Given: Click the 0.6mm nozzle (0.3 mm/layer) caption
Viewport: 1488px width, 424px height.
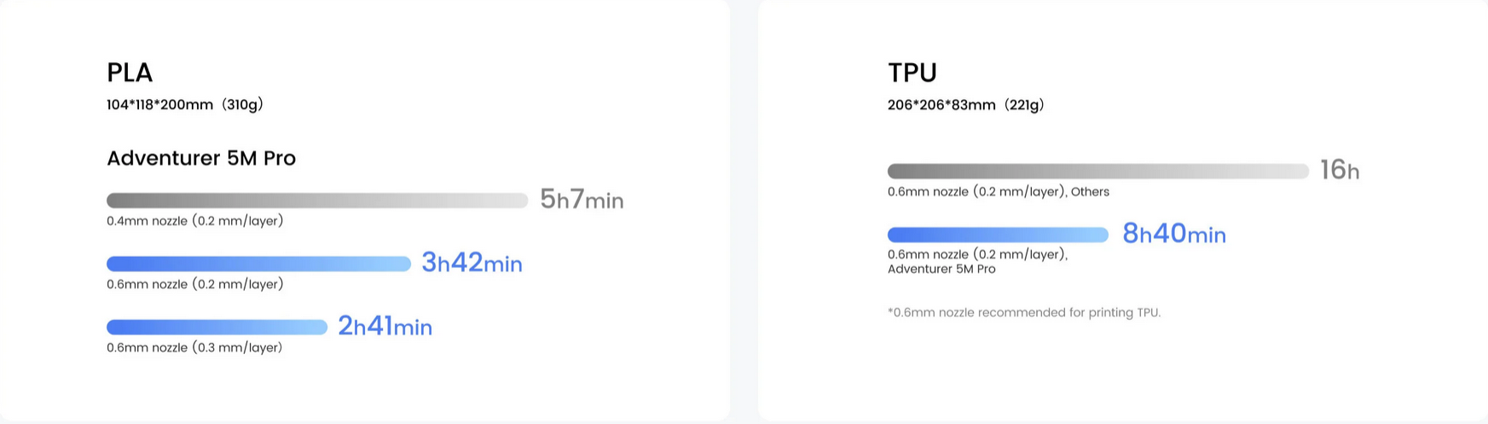Looking at the screenshot, I should coord(194,347).
